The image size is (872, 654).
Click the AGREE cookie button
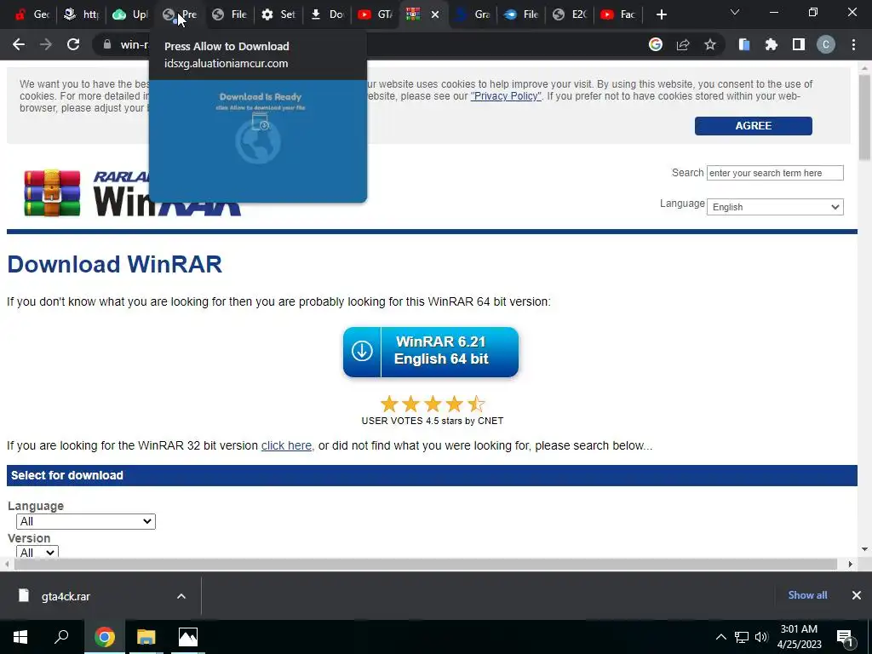(x=753, y=126)
